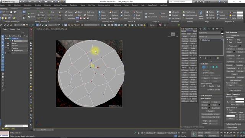The image size is (245, 138).
Task: Open the Customize menu
Action: pos(117,5)
